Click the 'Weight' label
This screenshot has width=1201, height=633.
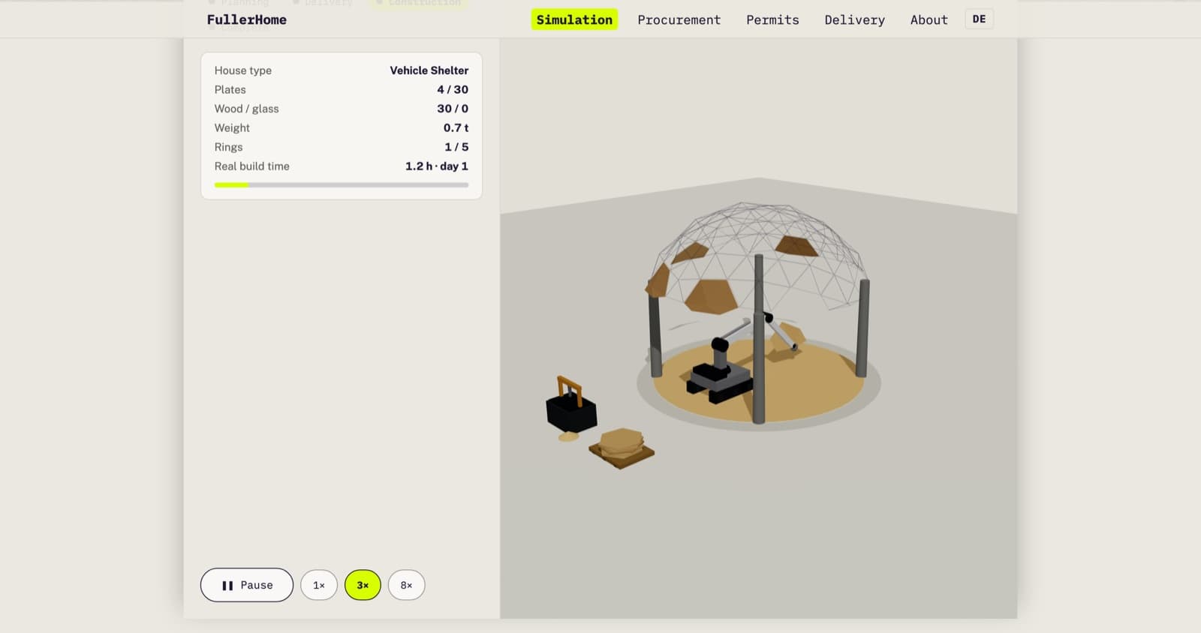[x=232, y=128]
